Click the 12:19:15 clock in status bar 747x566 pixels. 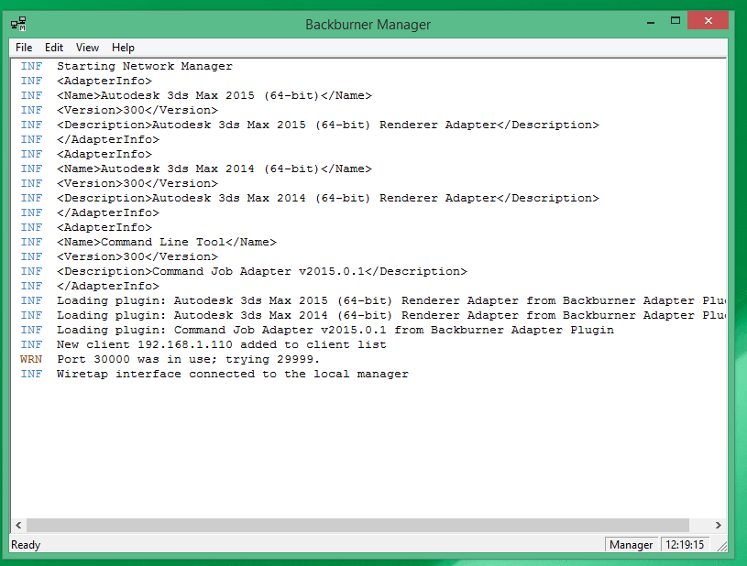click(x=686, y=545)
